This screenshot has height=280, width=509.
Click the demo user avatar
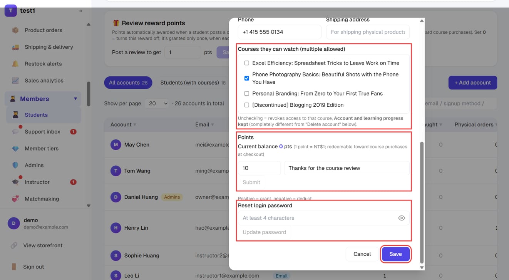click(x=13, y=223)
